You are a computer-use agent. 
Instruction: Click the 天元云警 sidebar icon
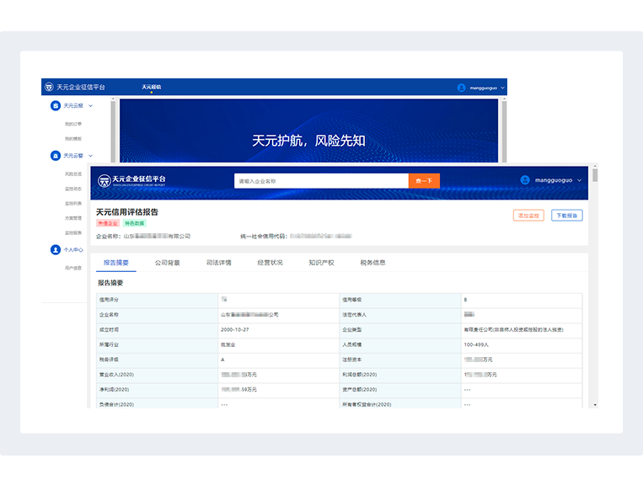(x=56, y=156)
